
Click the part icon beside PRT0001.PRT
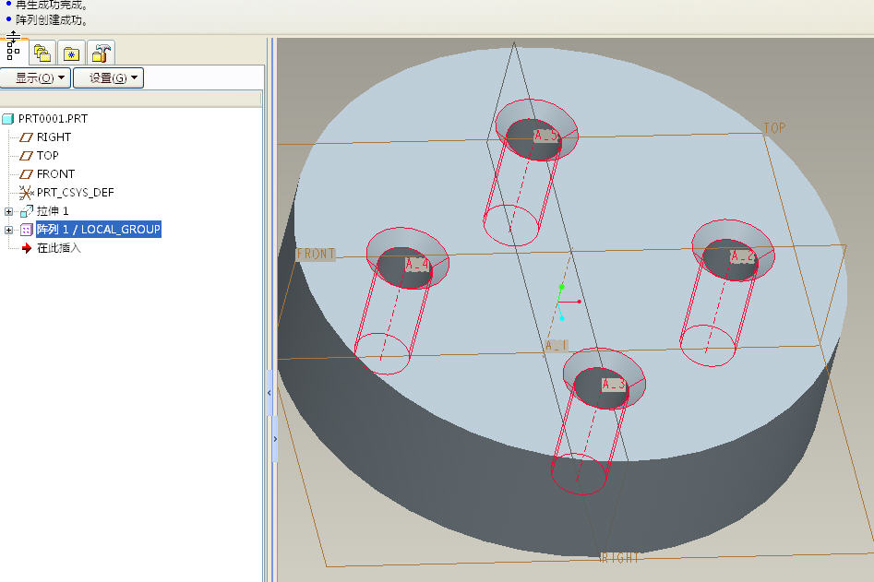(7, 119)
